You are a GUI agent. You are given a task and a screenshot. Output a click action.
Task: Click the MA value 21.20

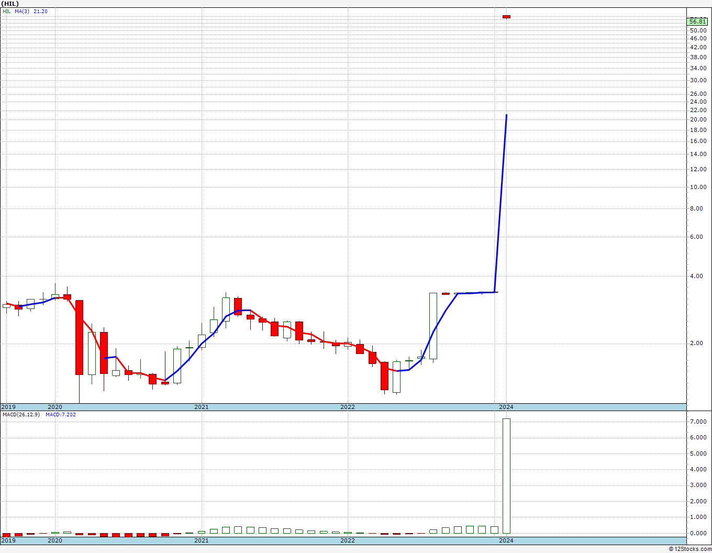[x=41, y=11]
